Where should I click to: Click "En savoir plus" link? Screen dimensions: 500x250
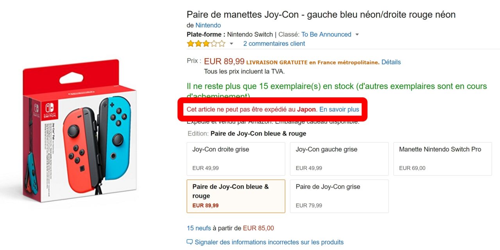pos(339,109)
